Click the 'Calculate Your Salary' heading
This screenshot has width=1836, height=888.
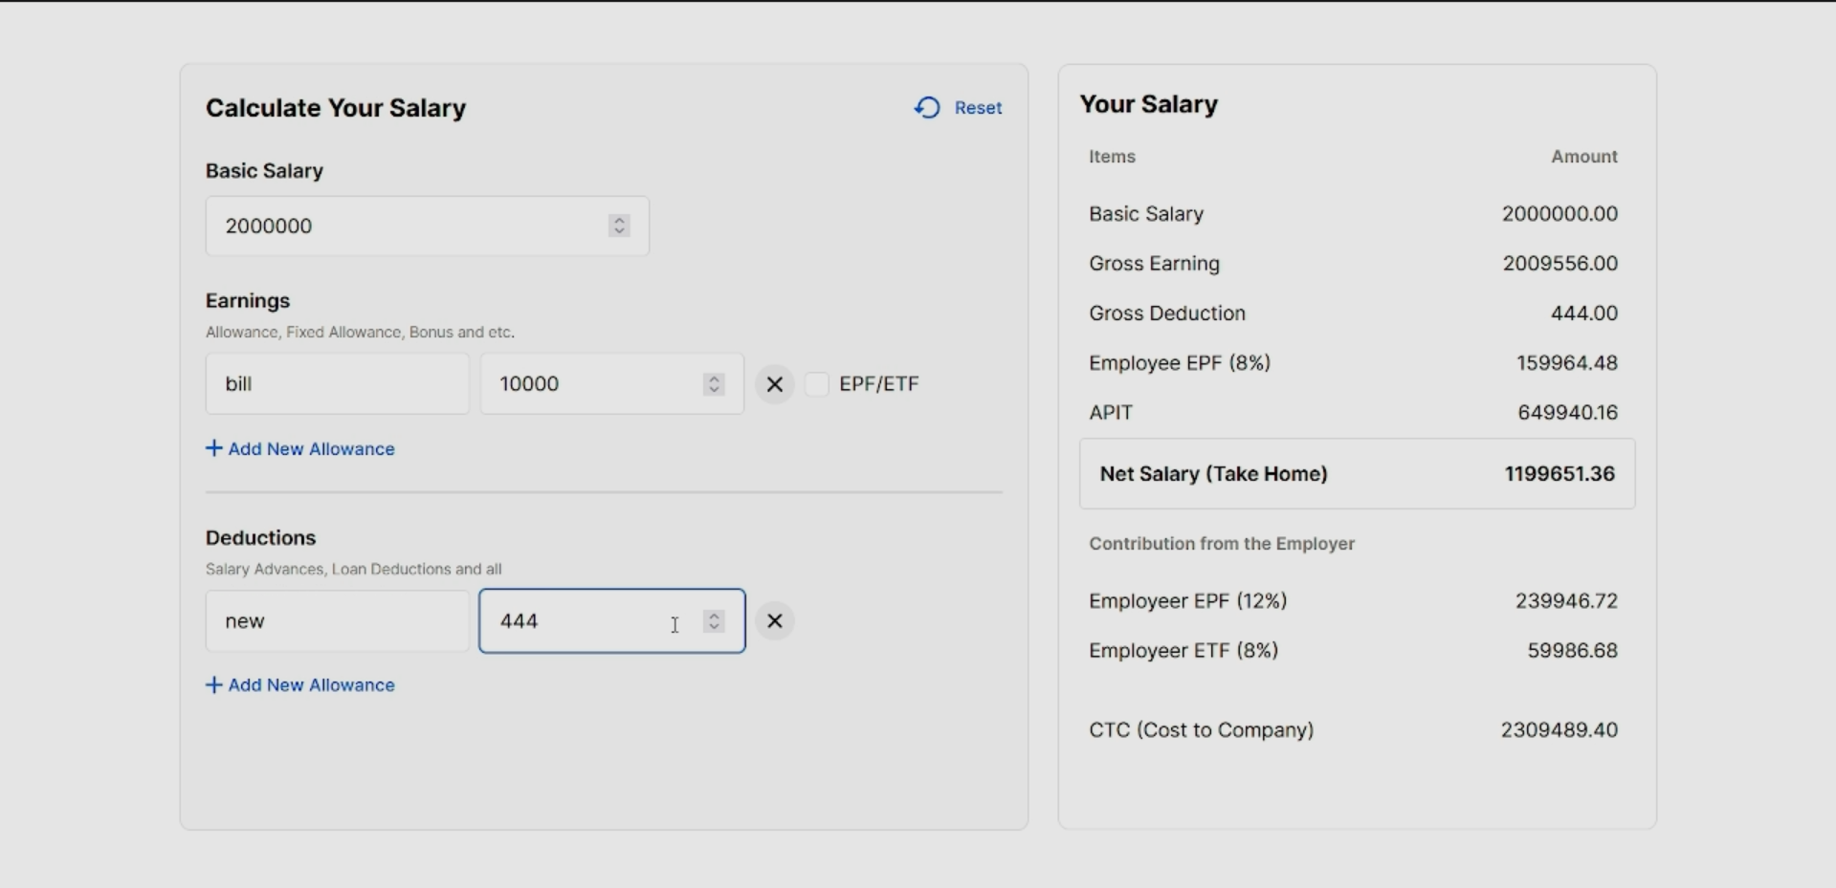coord(336,108)
